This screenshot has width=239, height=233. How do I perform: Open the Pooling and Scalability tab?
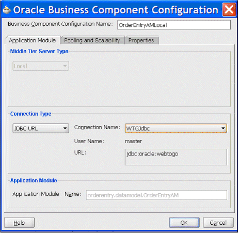[x=92, y=40]
